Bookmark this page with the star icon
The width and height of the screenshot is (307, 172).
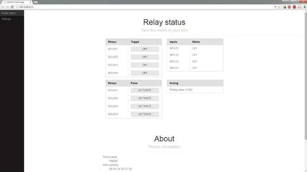pyautogui.click(x=279, y=7)
